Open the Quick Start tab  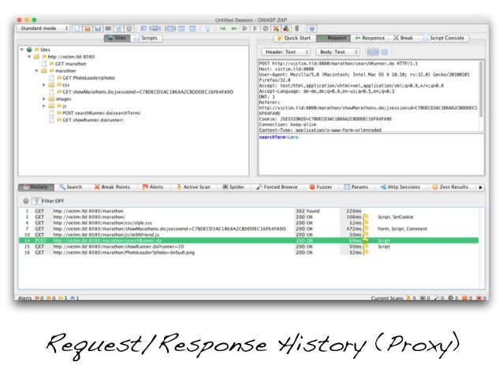tap(294, 38)
